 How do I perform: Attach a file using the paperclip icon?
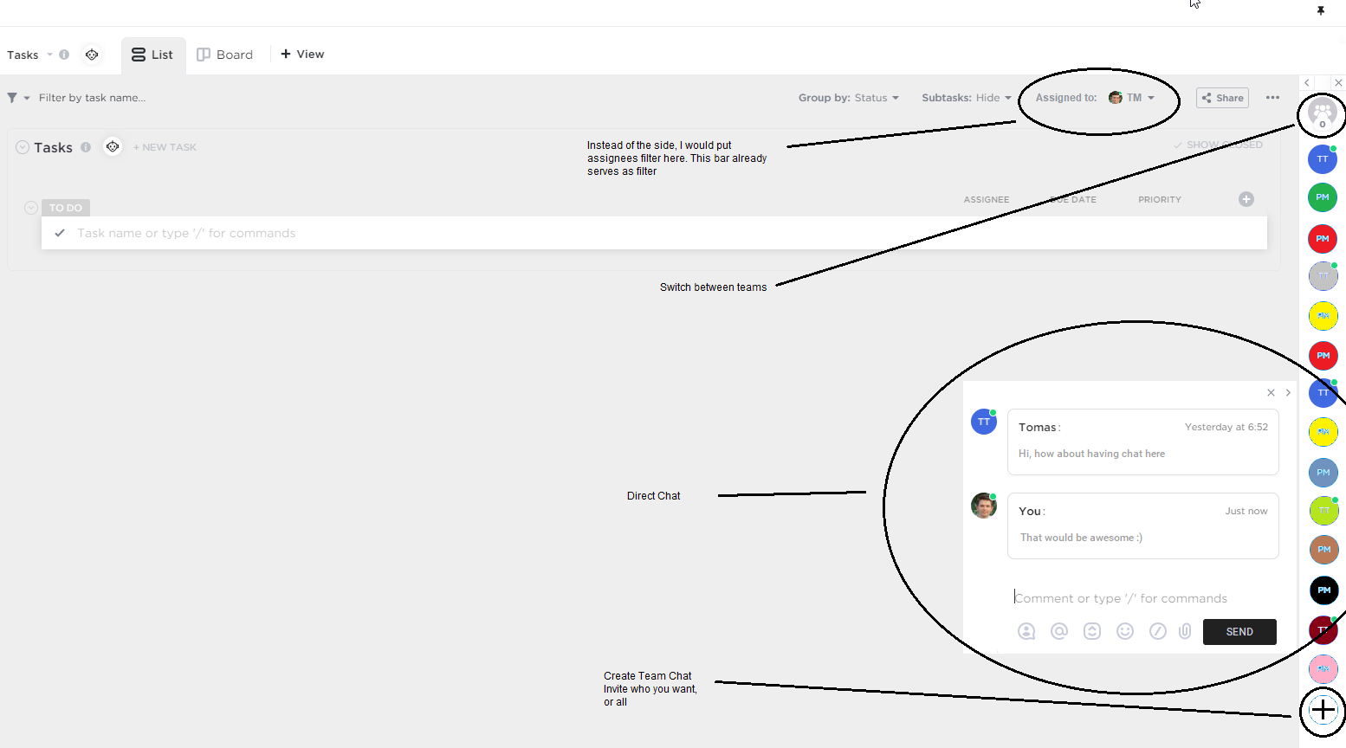tap(1185, 631)
